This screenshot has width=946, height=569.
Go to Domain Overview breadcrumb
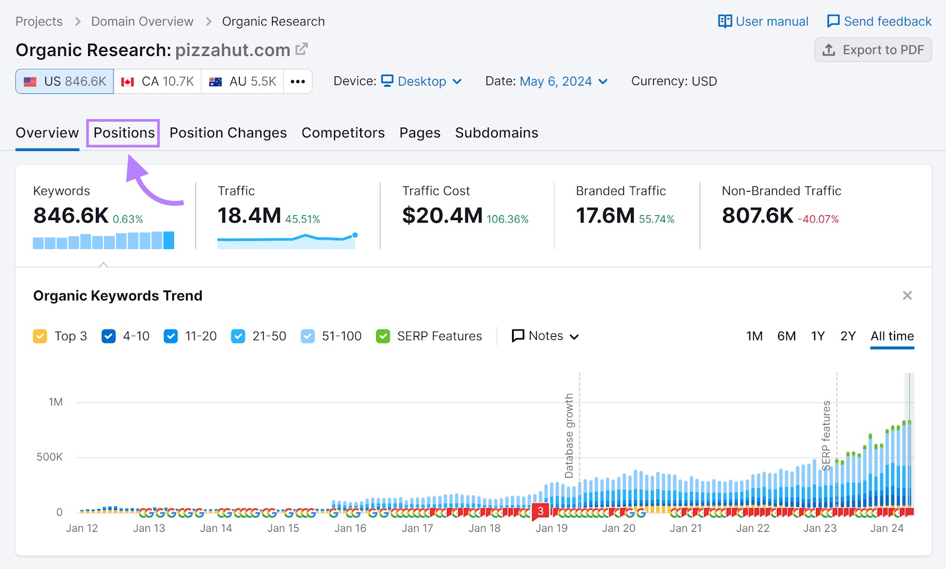tap(142, 21)
